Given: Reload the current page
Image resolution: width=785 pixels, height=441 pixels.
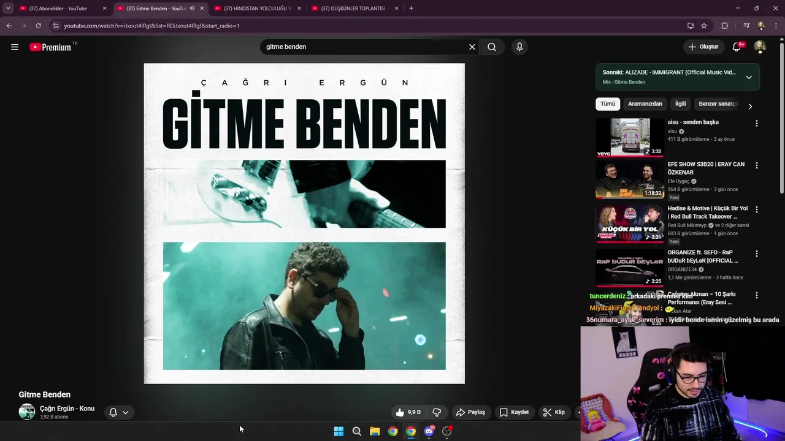Looking at the screenshot, I should tap(38, 26).
